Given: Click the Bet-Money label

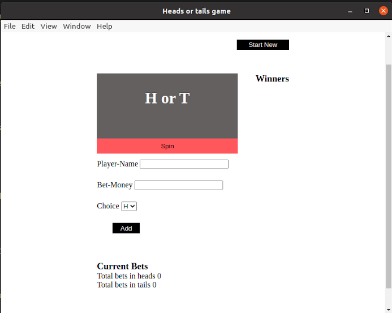Looking at the screenshot, I should (x=115, y=185).
